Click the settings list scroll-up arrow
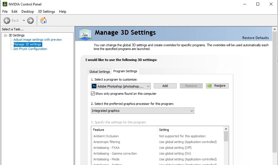This screenshot has height=165, width=278. (x=226, y=129)
